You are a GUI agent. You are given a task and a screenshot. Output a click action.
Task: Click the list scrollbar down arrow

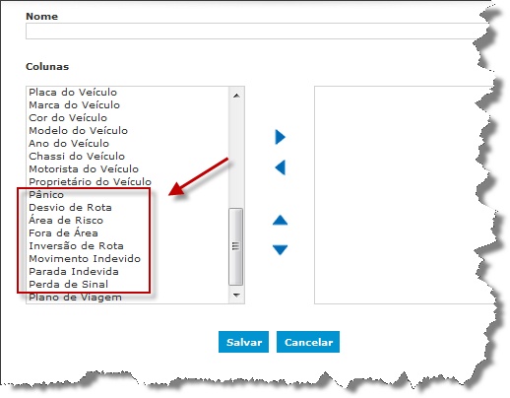pos(236,295)
